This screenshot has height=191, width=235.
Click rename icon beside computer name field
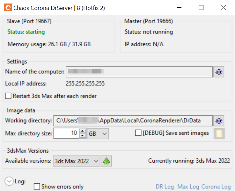pyautogui.click(x=219, y=72)
